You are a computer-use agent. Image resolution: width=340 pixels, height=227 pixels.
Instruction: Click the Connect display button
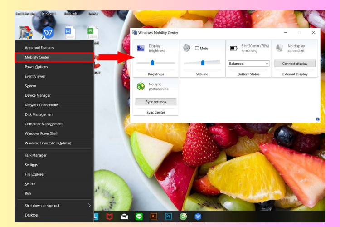(295, 64)
